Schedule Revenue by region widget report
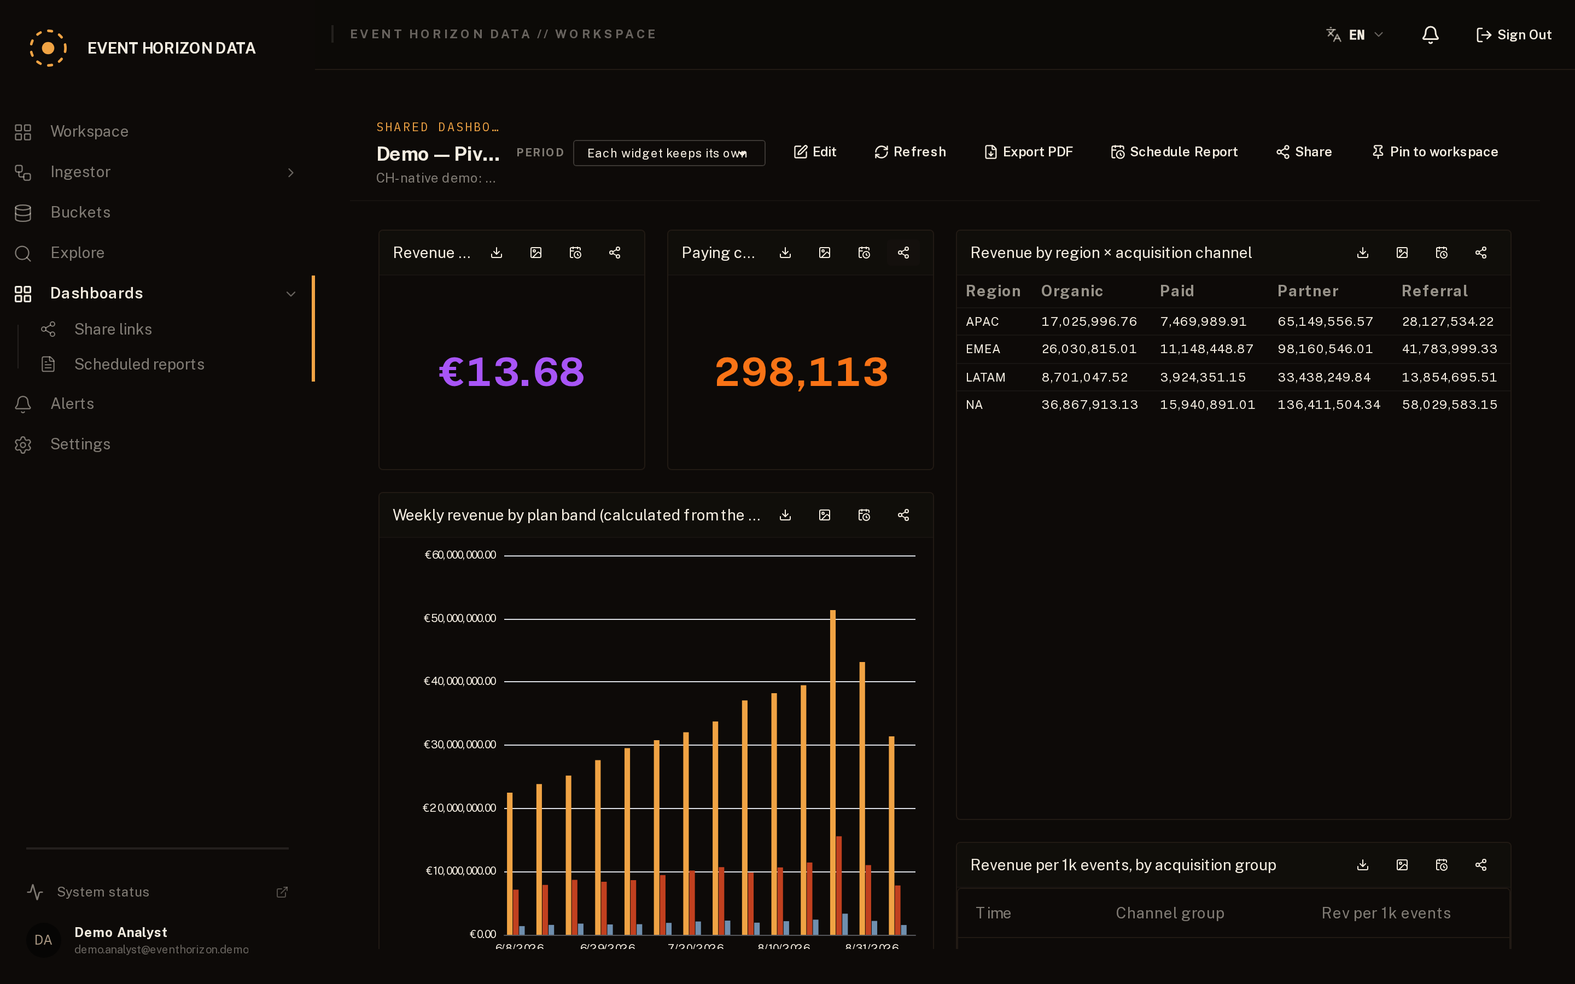Image resolution: width=1575 pixels, height=984 pixels. tap(1442, 253)
